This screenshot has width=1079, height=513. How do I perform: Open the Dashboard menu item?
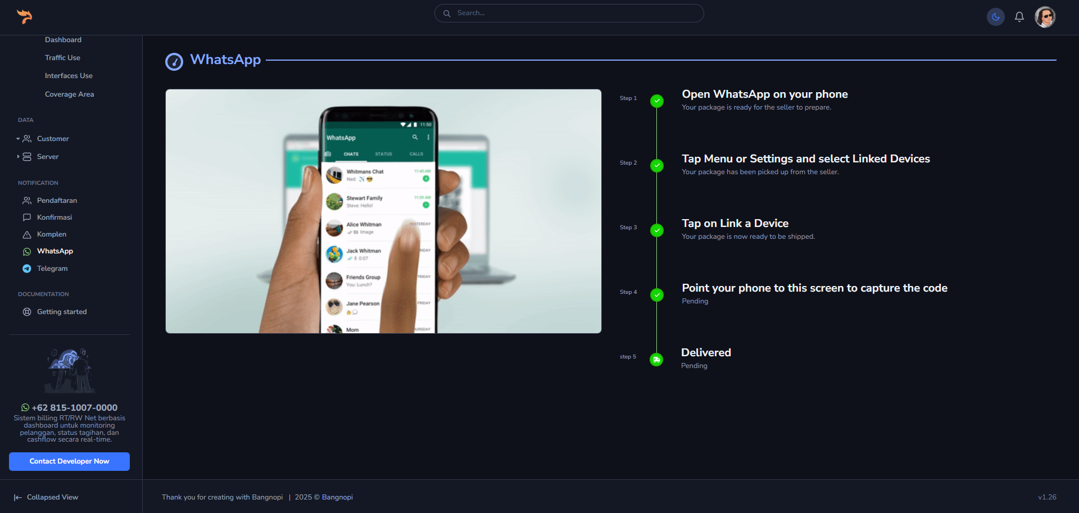(x=63, y=40)
